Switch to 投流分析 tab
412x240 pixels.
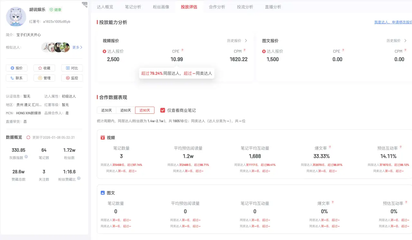pos(245,7)
